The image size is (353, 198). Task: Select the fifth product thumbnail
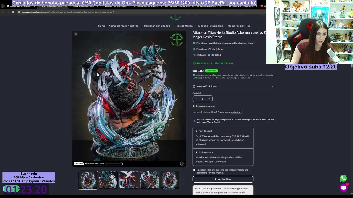click(x=170, y=180)
